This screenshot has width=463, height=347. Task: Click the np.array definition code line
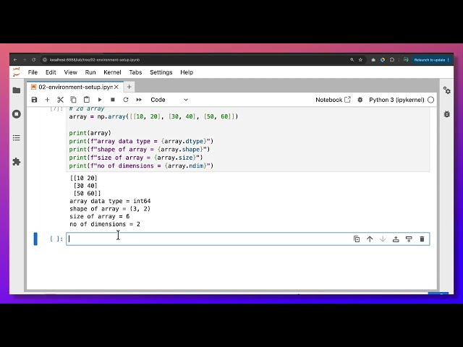(x=153, y=116)
